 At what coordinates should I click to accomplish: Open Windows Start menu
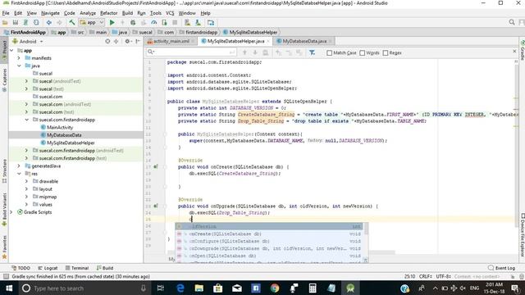[9, 288]
